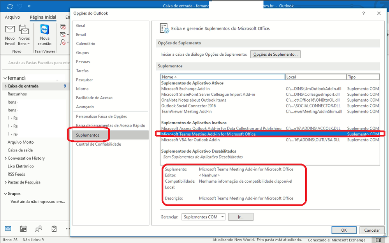Click the Ignore conversation icon in ribbon

coord(63,27)
